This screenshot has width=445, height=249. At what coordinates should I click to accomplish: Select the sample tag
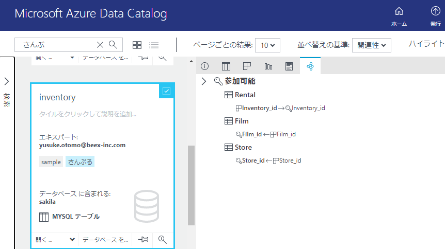tap(51, 162)
